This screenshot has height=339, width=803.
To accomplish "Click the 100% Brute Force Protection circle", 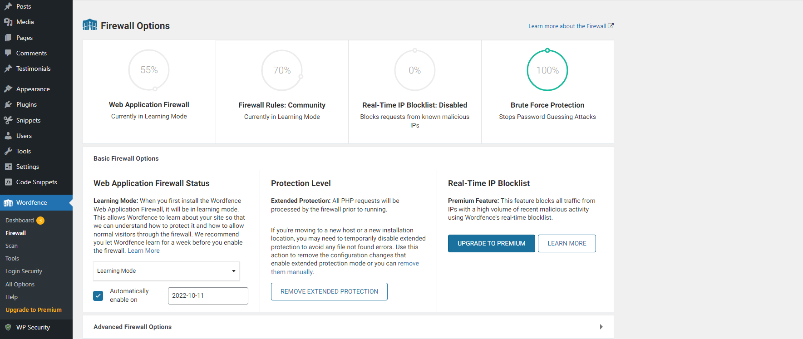I will click(x=547, y=70).
